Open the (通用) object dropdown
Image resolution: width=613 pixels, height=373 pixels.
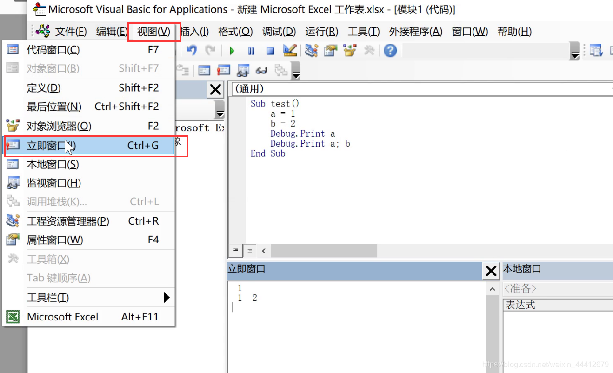tap(422, 89)
